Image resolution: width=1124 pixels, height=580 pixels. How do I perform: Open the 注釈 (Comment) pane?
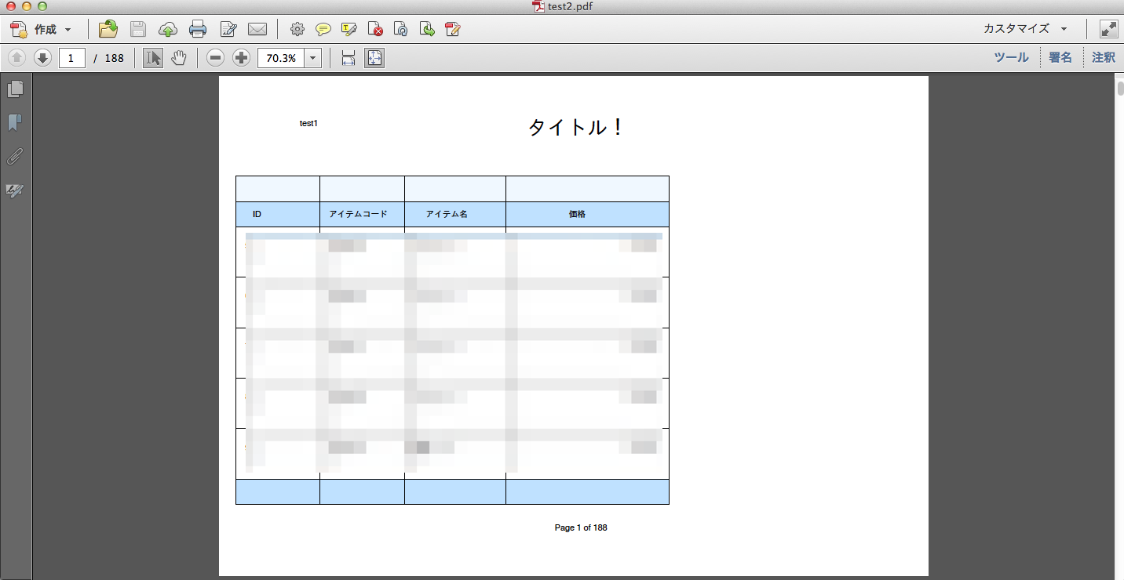pos(1103,57)
